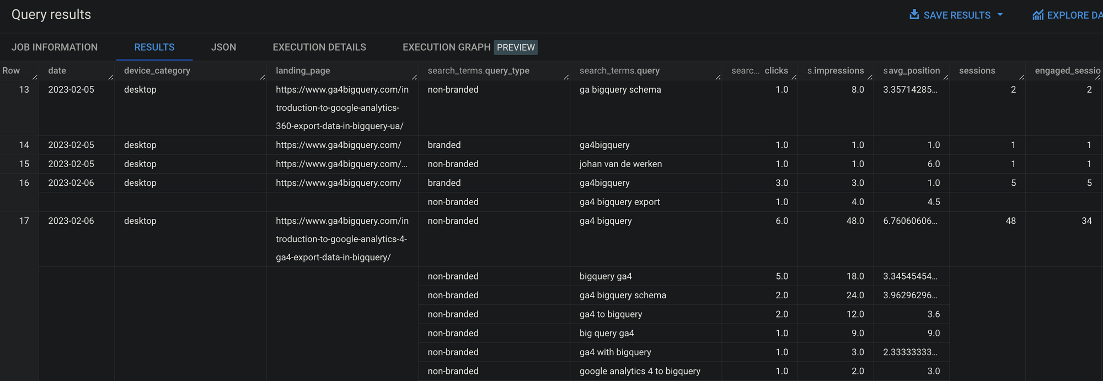1103x381 pixels.
Task: Click the 'bigquery ga4' query cell
Action: (606, 276)
